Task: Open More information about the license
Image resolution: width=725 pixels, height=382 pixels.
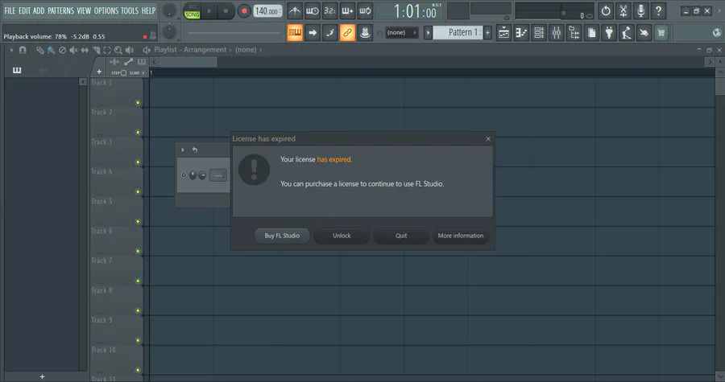Action: click(461, 236)
